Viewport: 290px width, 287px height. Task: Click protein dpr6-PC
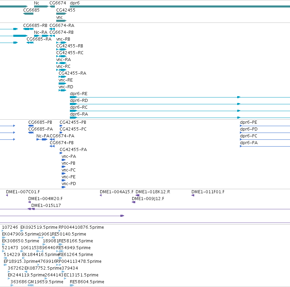(x=248, y=136)
